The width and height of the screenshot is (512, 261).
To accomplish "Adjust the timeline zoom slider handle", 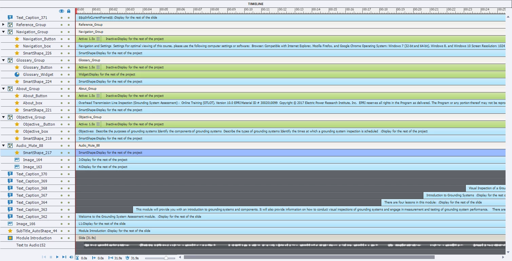I will [x=166, y=258].
